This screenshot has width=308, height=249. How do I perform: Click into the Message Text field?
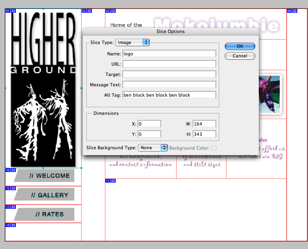(169, 85)
